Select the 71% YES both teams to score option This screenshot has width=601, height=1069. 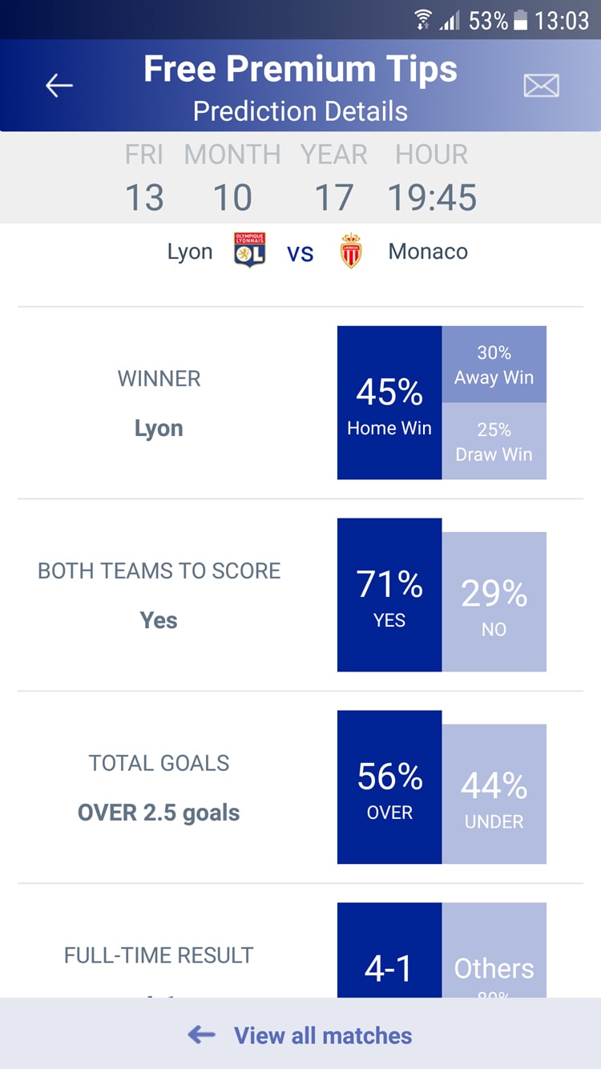389,595
